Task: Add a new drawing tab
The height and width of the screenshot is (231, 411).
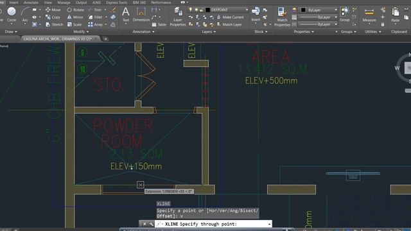Action: [x=105, y=38]
